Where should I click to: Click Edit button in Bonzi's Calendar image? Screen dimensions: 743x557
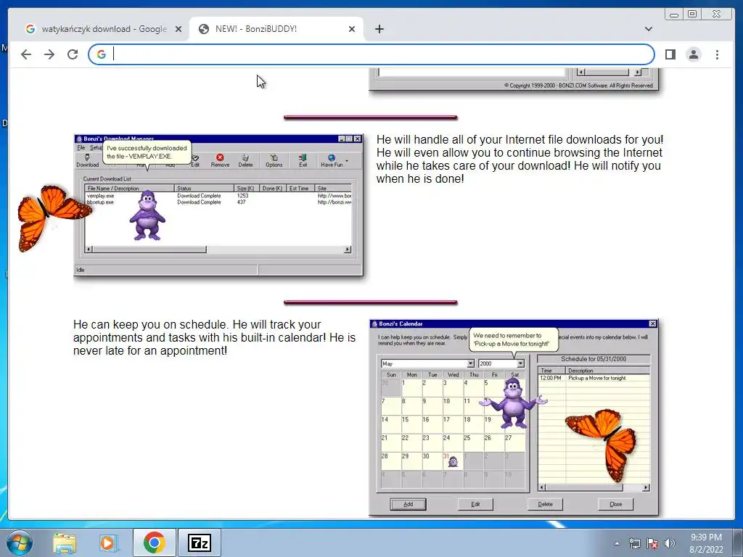click(x=475, y=504)
